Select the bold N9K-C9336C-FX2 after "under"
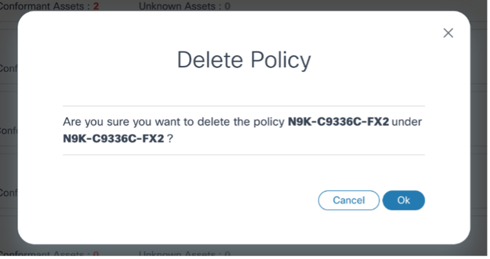The height and width of the screenshot is (259, 490). pyautogui.click(x=114, y=138)
